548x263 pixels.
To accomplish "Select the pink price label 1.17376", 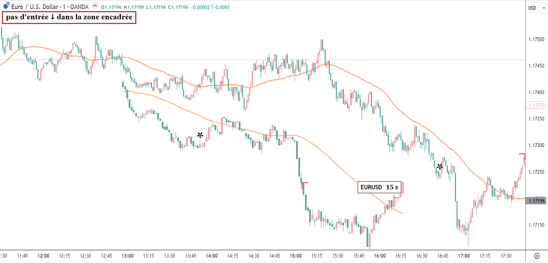I will coord(536,105).
